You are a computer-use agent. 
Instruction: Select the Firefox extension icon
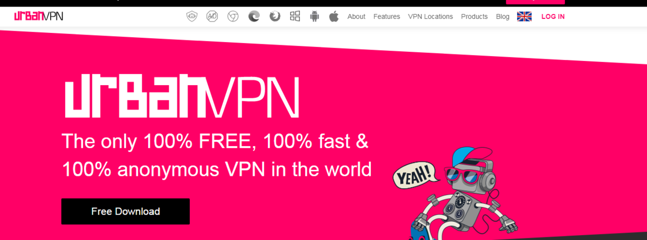[275, 16]
